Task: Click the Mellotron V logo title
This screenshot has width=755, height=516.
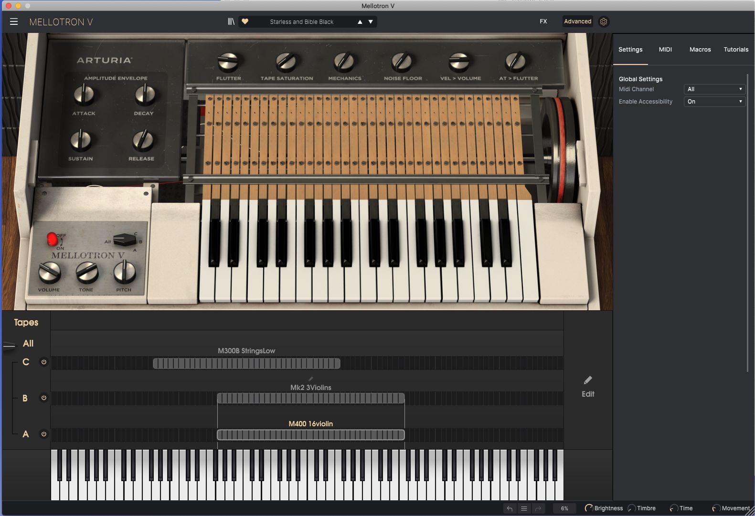Action: 61,22
